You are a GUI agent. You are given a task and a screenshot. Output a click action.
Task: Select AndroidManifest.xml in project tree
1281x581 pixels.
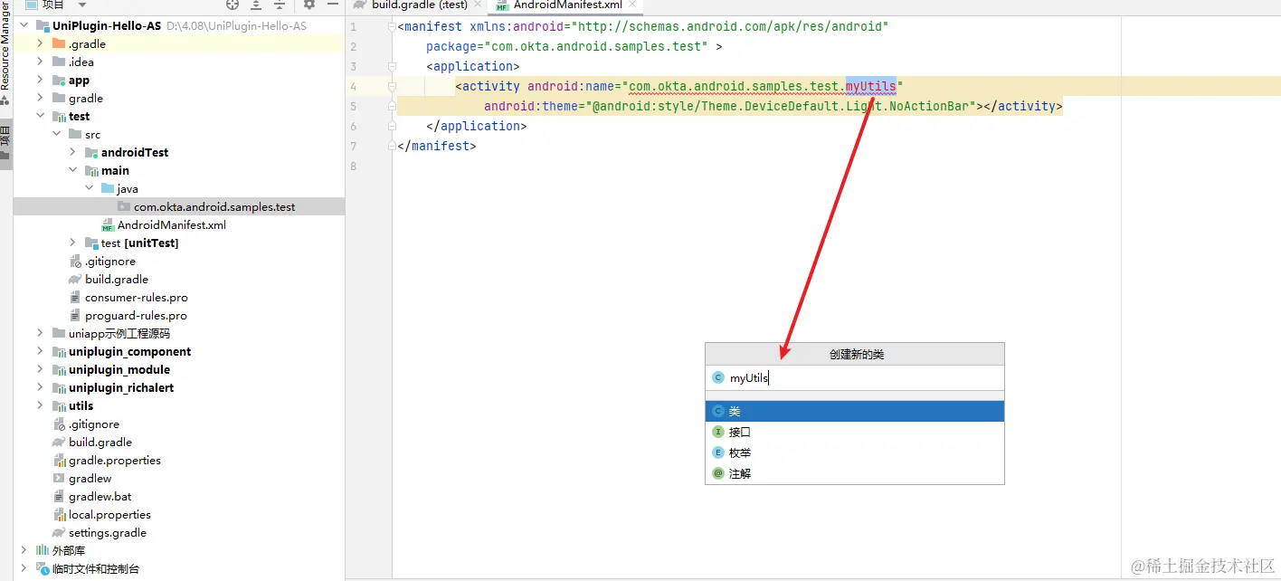[172, 224]
